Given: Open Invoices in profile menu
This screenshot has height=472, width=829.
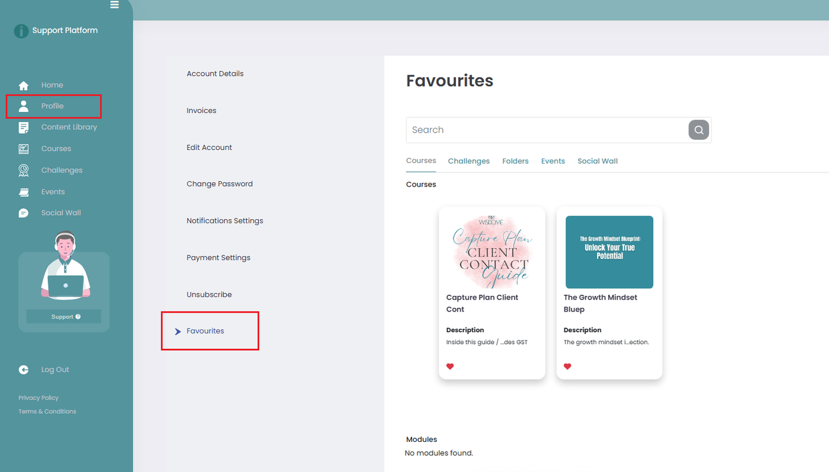Looking at the screenshot, I should click(x=201, y=111).
